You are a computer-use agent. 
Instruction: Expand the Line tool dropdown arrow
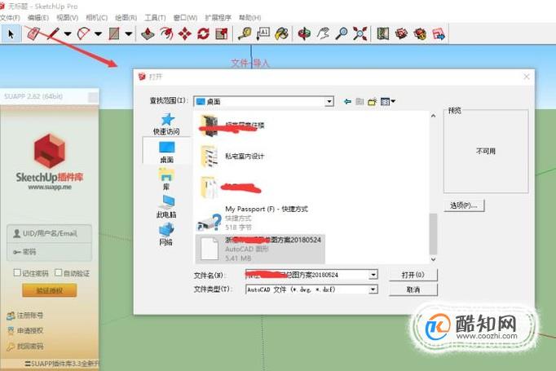point(68,34)
